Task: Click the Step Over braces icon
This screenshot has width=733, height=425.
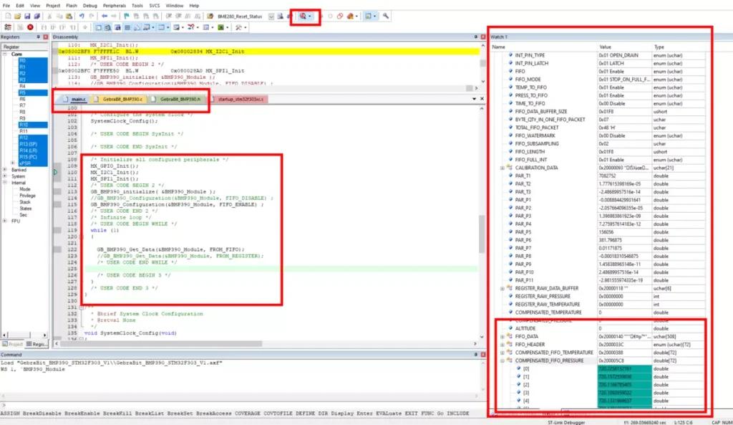Action: (53, 28)
